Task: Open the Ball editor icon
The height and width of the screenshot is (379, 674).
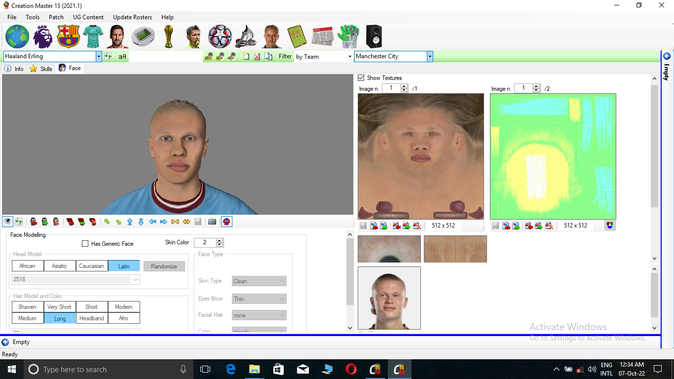Action: click(220, 37)
